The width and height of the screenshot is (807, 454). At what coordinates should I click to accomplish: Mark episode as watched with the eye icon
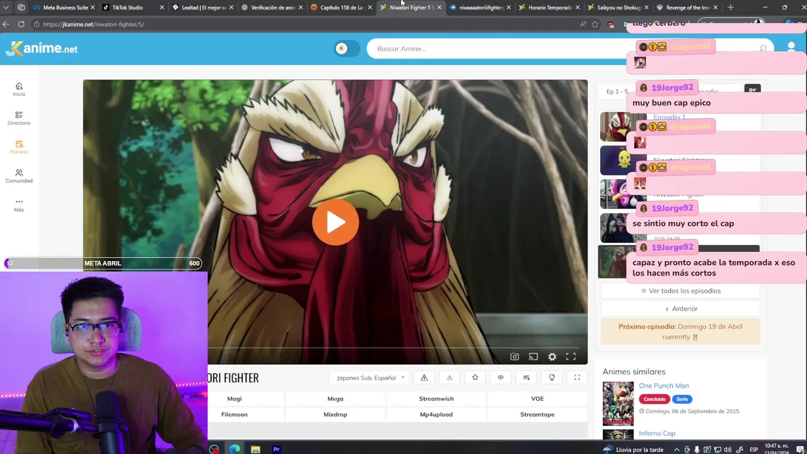click(501, 378)
